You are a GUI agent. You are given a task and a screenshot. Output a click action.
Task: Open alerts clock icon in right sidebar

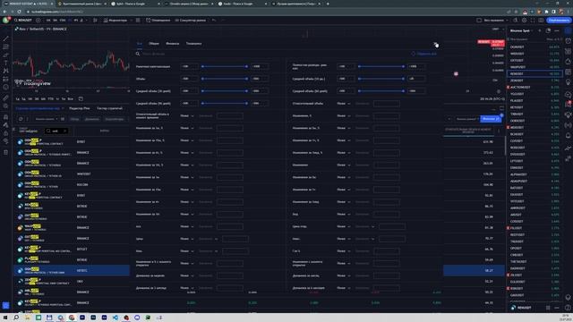point(569,40)
